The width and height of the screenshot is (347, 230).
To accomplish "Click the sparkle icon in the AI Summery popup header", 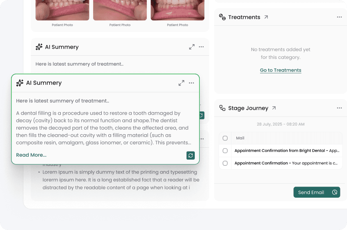I will 20,83.
